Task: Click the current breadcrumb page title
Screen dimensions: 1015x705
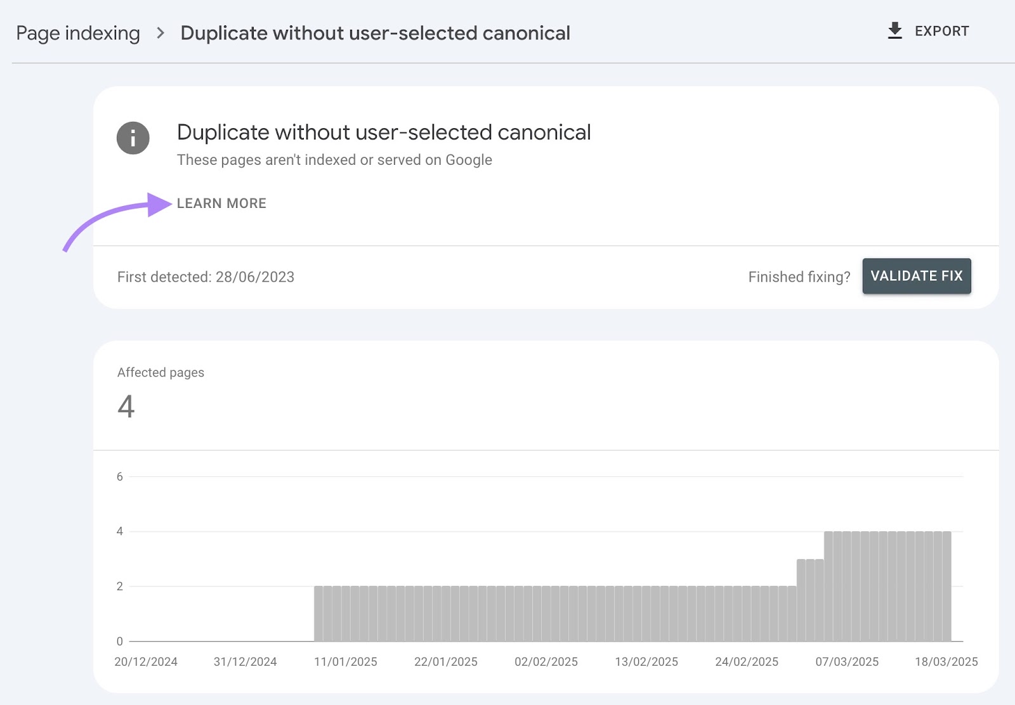Action: point(375,33)
